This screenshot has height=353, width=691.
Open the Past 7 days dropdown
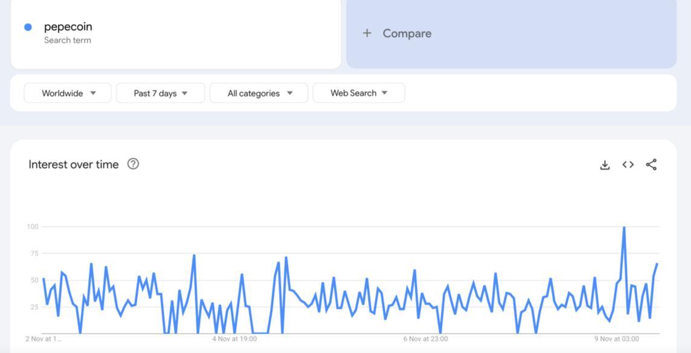(161, 93)
